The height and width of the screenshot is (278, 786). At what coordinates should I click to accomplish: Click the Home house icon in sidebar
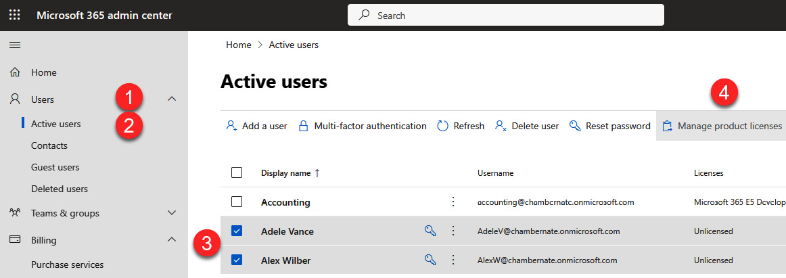(x=15, y=72)
